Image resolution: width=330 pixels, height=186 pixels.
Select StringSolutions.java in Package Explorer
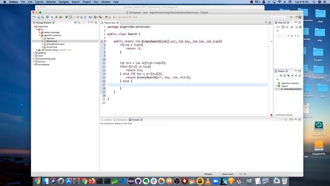pyautogui.click(x=55, y=44)
